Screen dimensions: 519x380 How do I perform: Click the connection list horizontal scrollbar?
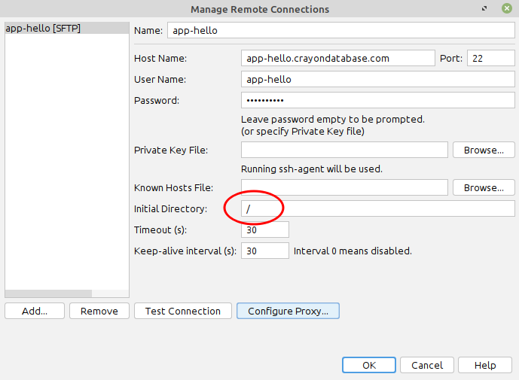point(67,293)
